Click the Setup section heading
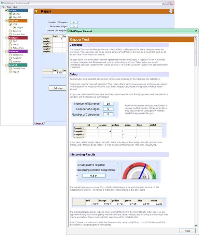The height and width of the screenshot is (235, 199). (x=73, y=74)
